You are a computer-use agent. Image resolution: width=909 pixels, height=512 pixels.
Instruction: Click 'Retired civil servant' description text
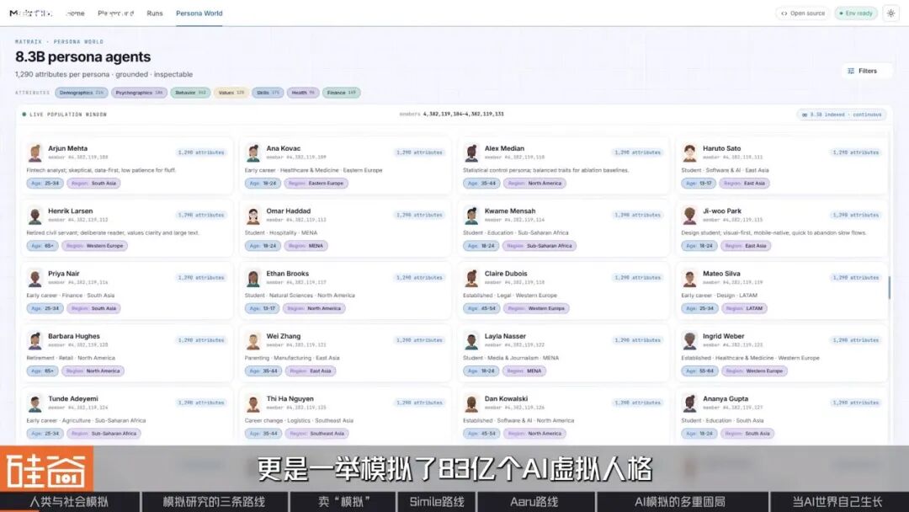click(x=113, y=233)
